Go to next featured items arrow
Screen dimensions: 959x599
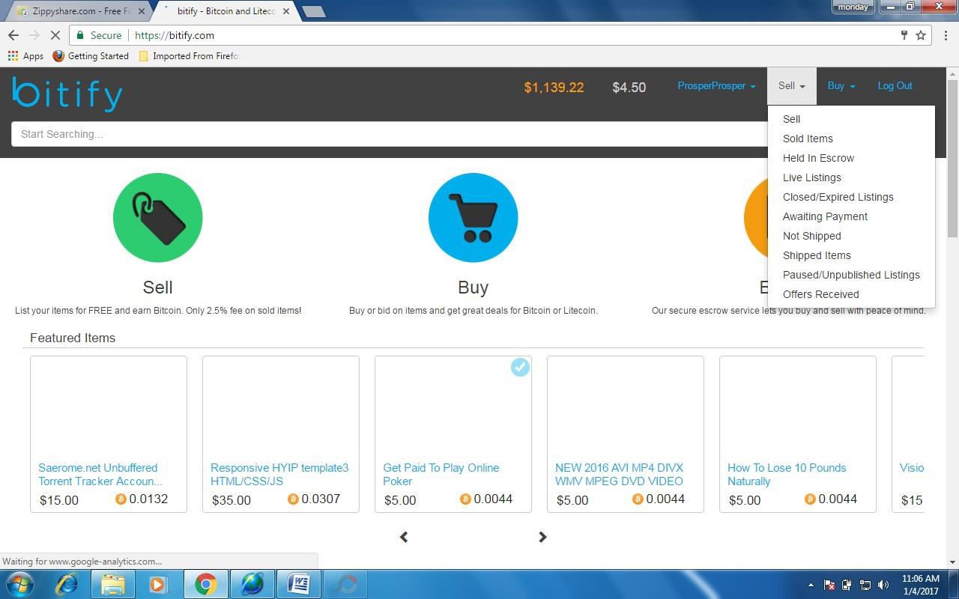pos(542,537)
